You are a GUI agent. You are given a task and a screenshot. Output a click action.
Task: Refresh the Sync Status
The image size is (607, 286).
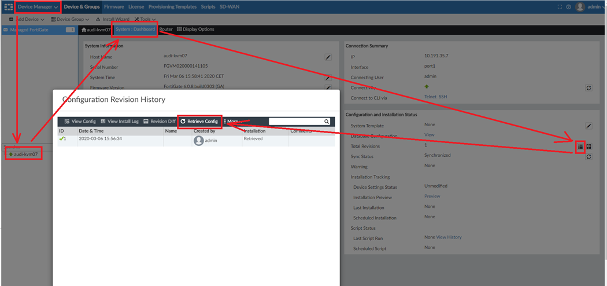pos(589,157)
